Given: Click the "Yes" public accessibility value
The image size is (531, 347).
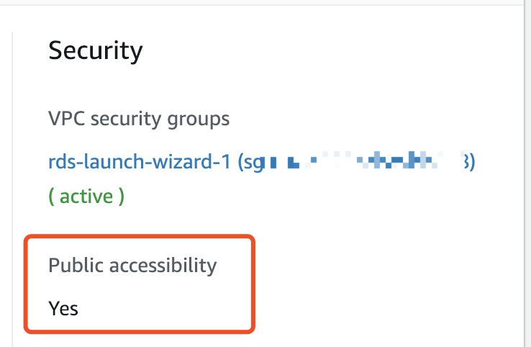Looking at the screenshot, I should 63,308.
